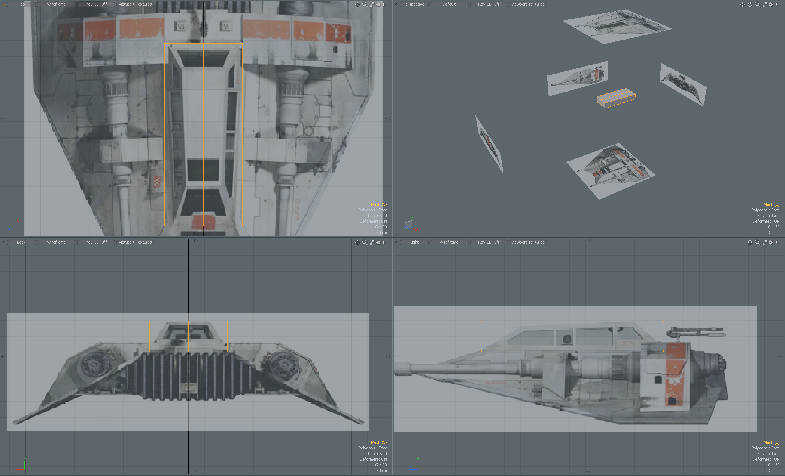
Task: Open Top viewport settings with the gear icon
Action: point(378,4)
